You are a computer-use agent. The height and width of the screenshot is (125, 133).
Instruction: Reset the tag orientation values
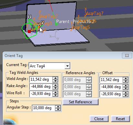[x=120, y=119]
